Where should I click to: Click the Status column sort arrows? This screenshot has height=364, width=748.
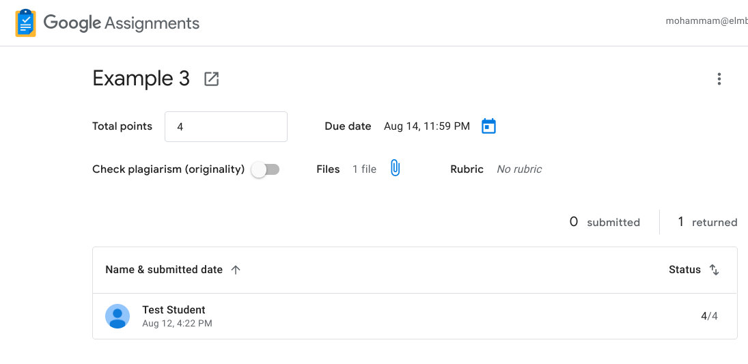(715, 270)
